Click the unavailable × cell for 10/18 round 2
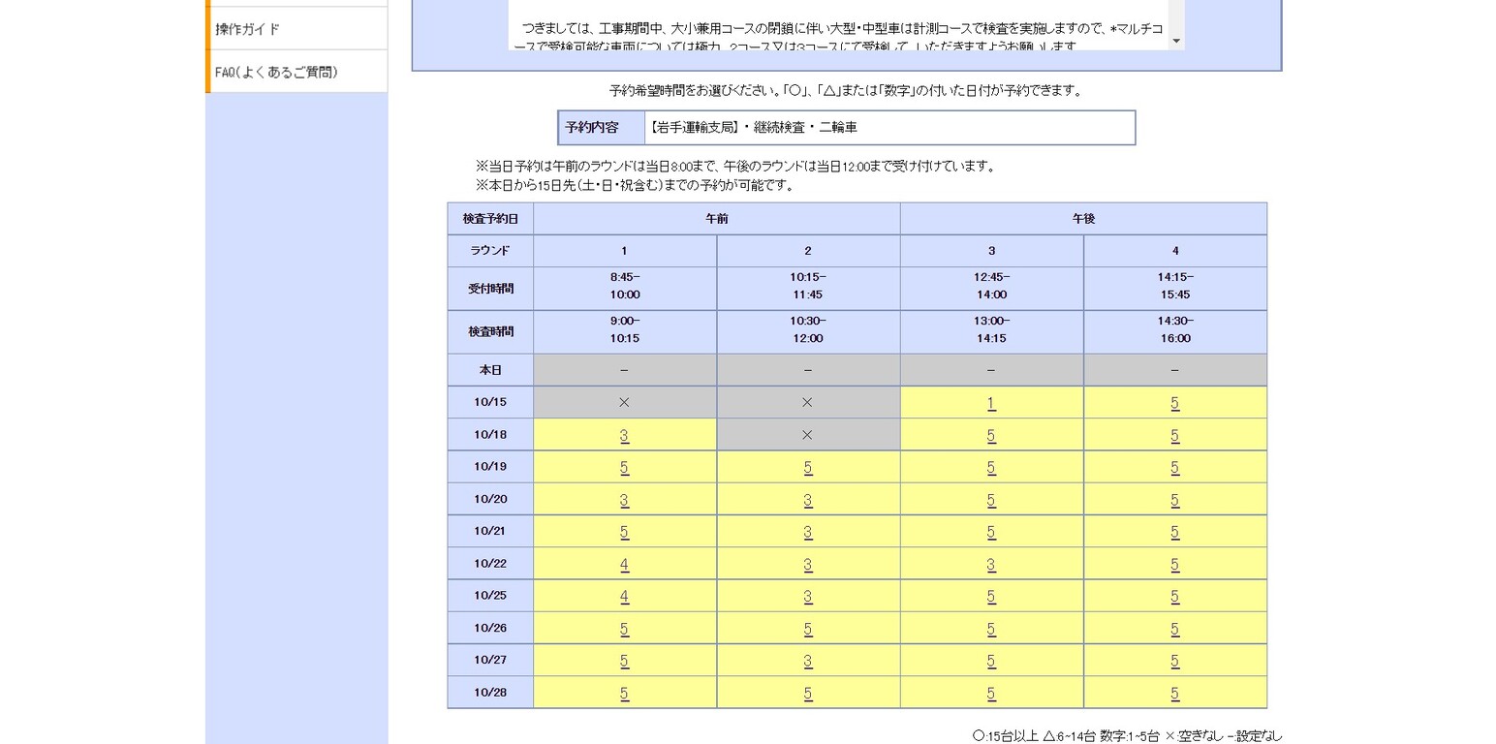Screen dimensions: 1496x744 808,435
